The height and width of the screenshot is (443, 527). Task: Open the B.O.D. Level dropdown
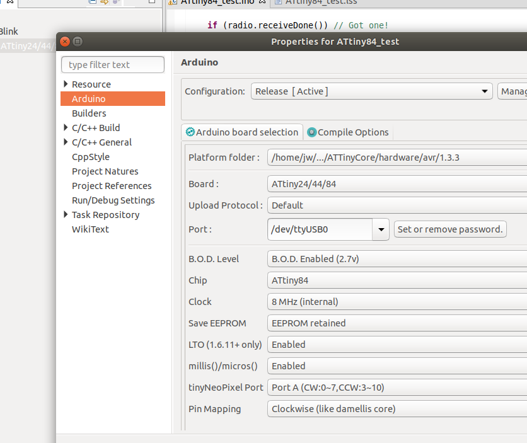pyautogui.click(x=397, y=258)
